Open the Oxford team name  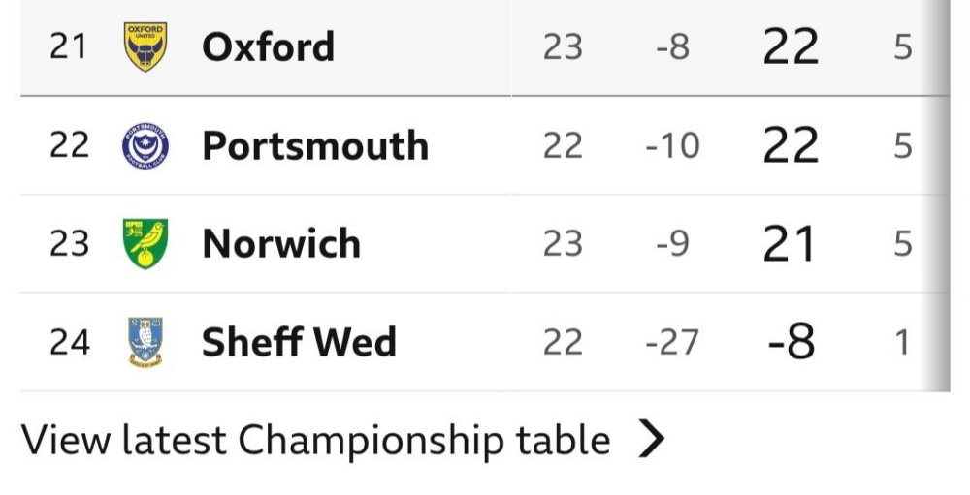268,47
